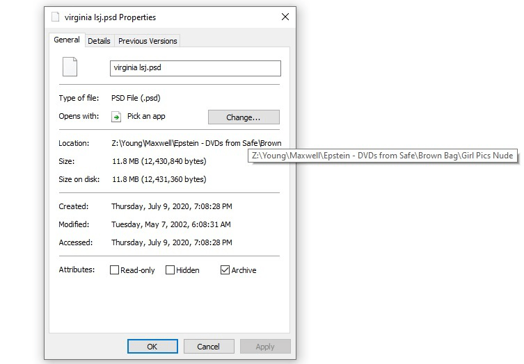Click the Modified date value
Screen dimensions: 524x364
[x=171, y=224]
